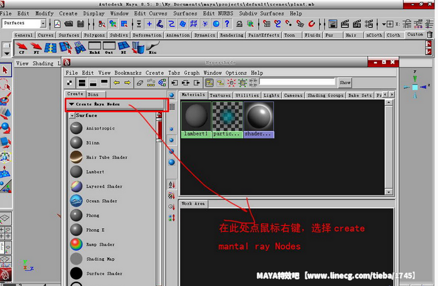Click the trash icon beside Custom shelf
This screenshot has height=286, width=438.
[430, 34]
